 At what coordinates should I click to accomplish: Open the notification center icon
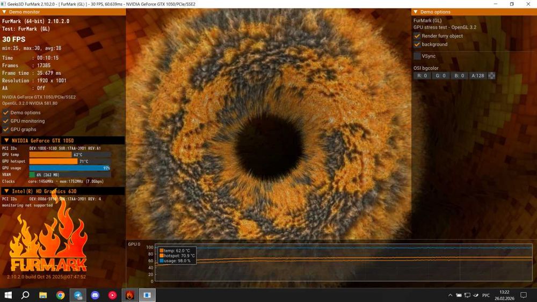coord(523,295)
